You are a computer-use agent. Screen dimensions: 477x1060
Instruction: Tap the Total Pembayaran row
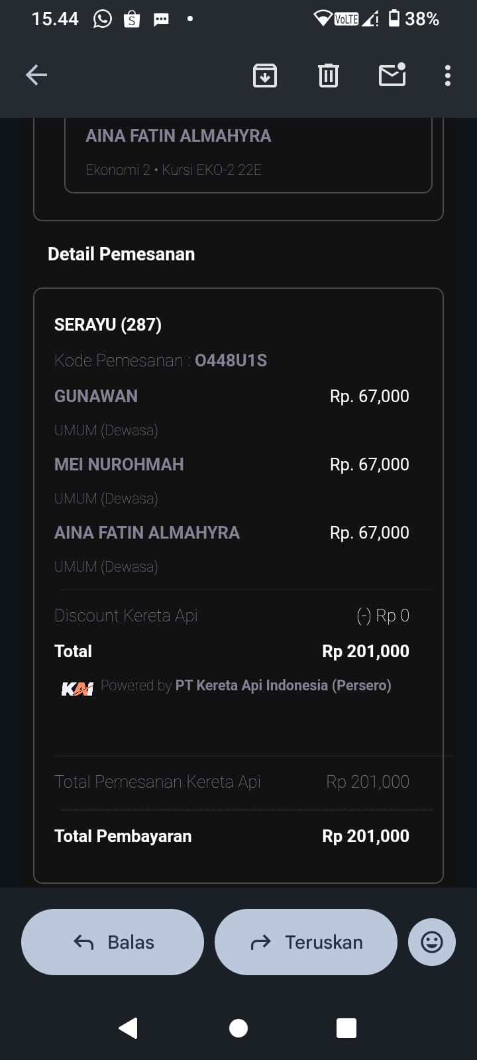point(232,836)
